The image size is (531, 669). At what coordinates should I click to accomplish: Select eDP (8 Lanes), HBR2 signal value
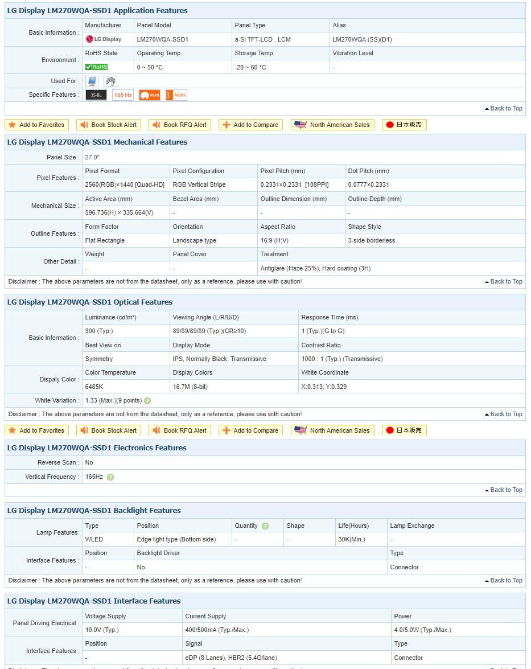(x=230, y=658)
